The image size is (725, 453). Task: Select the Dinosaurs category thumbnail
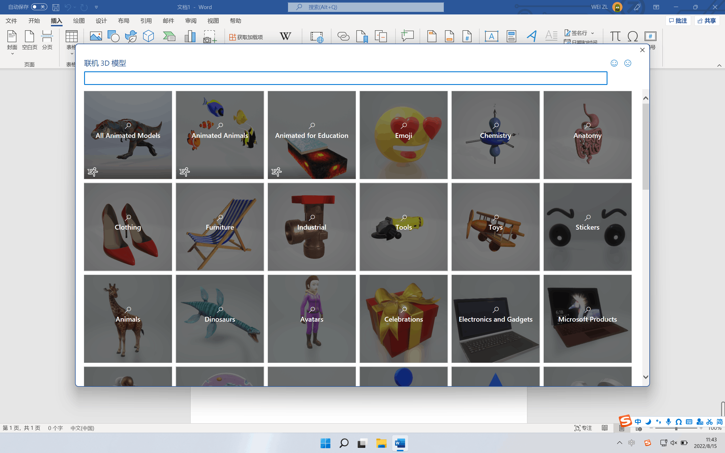coord(219,319)
